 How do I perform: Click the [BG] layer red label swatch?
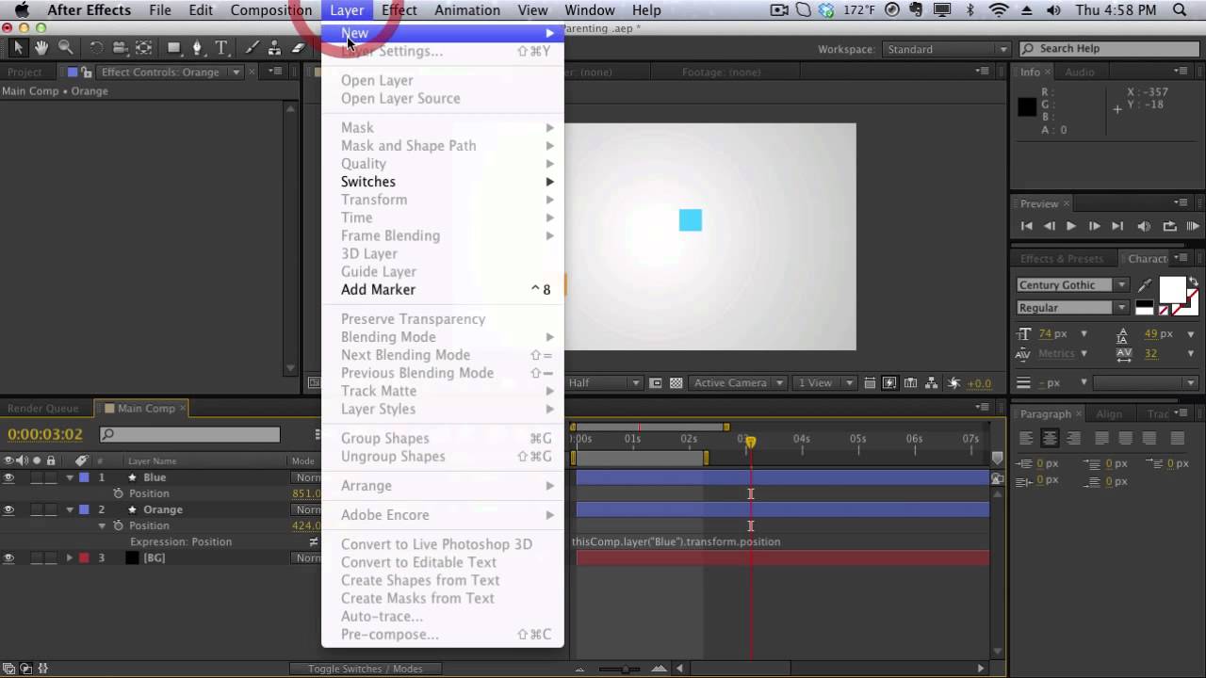click(x=84, y=557)
